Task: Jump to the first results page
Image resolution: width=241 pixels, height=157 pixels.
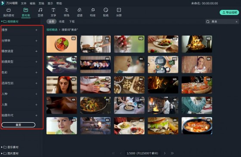Action: [113, 153]
